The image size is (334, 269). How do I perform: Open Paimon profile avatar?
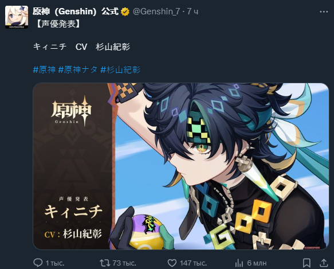(x=17, y=17)
